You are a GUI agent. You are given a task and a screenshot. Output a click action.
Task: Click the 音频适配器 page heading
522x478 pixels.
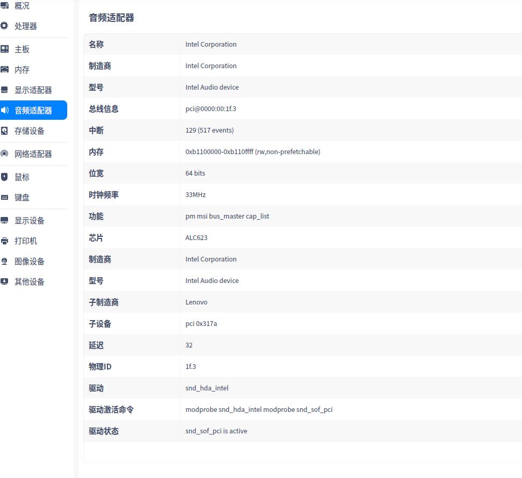111,18
